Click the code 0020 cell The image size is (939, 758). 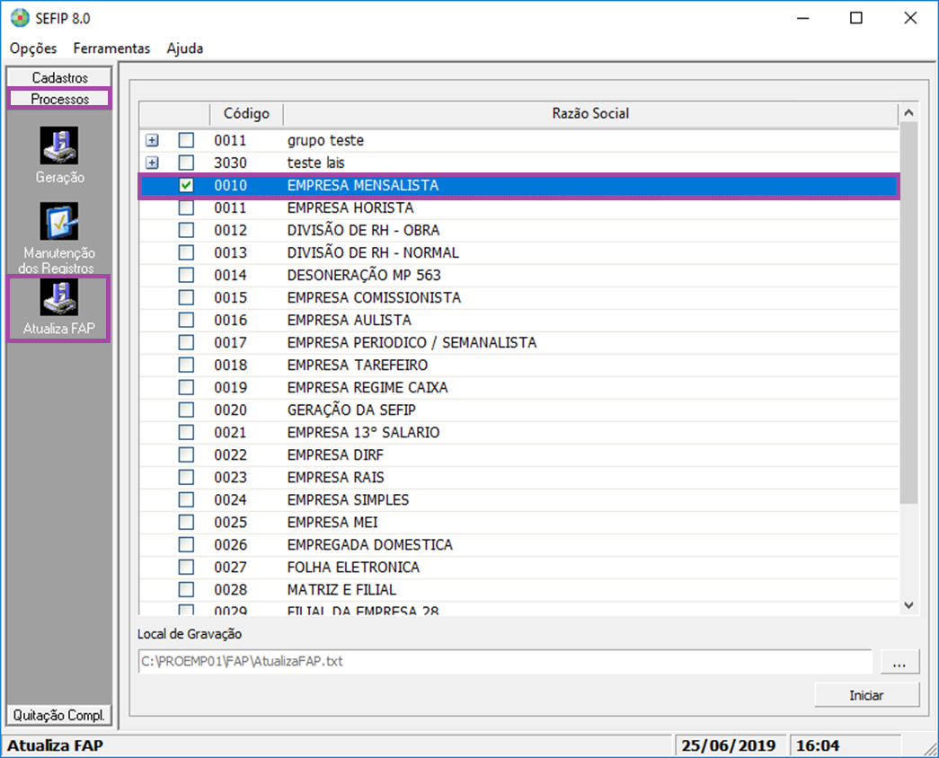click(x=231, y=410)
